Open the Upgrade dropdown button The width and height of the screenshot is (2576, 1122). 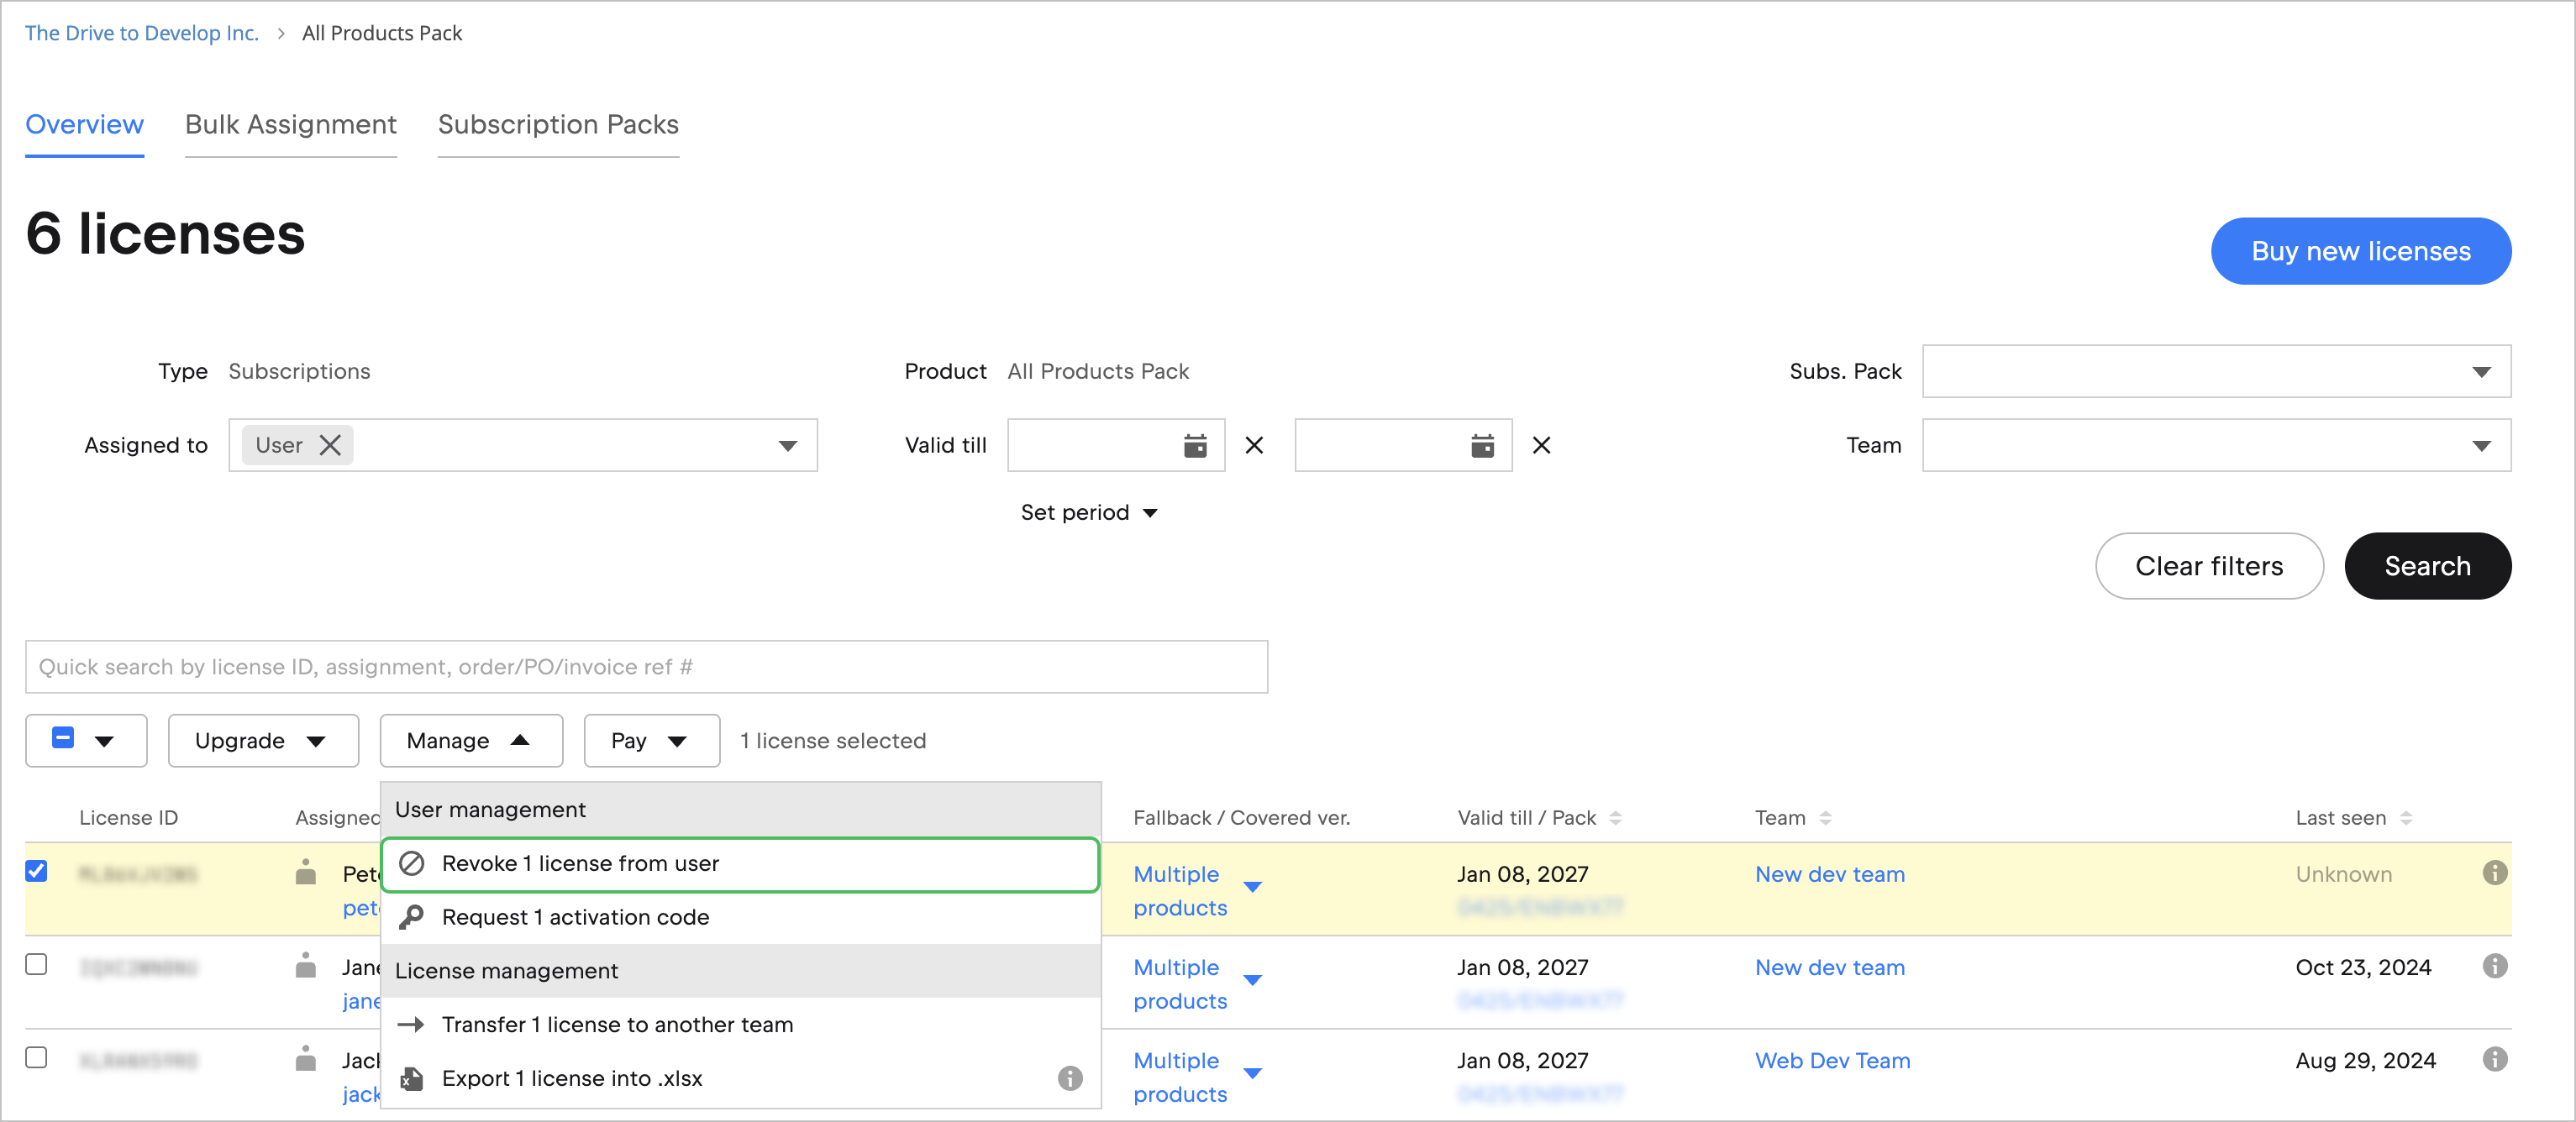click(x=262, y=740)
